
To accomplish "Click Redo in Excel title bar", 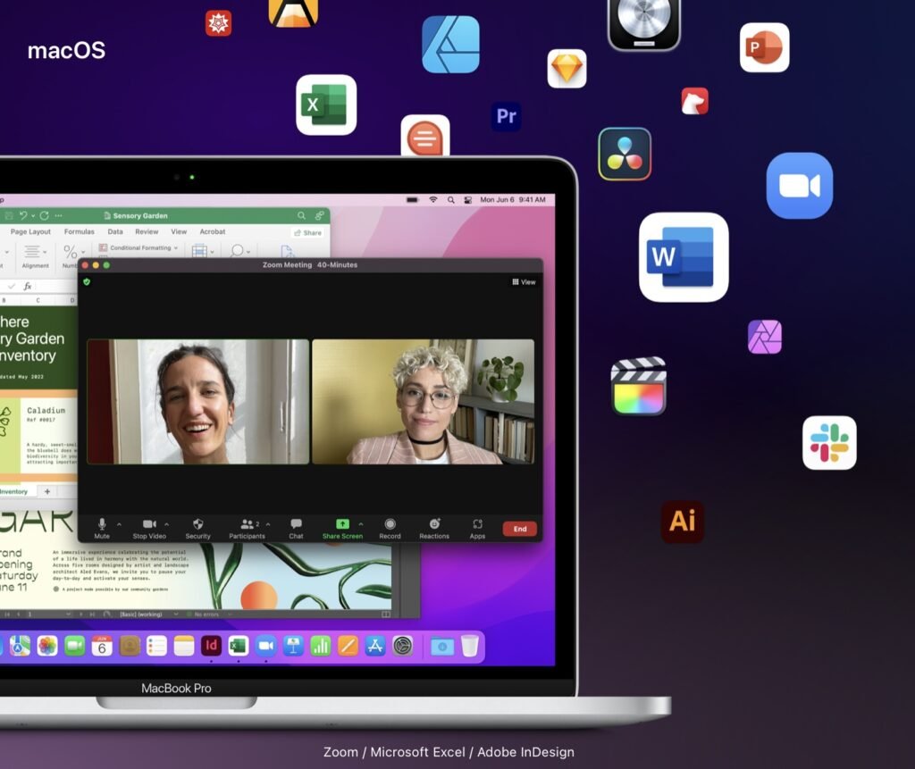I will [x=45, y=215].
